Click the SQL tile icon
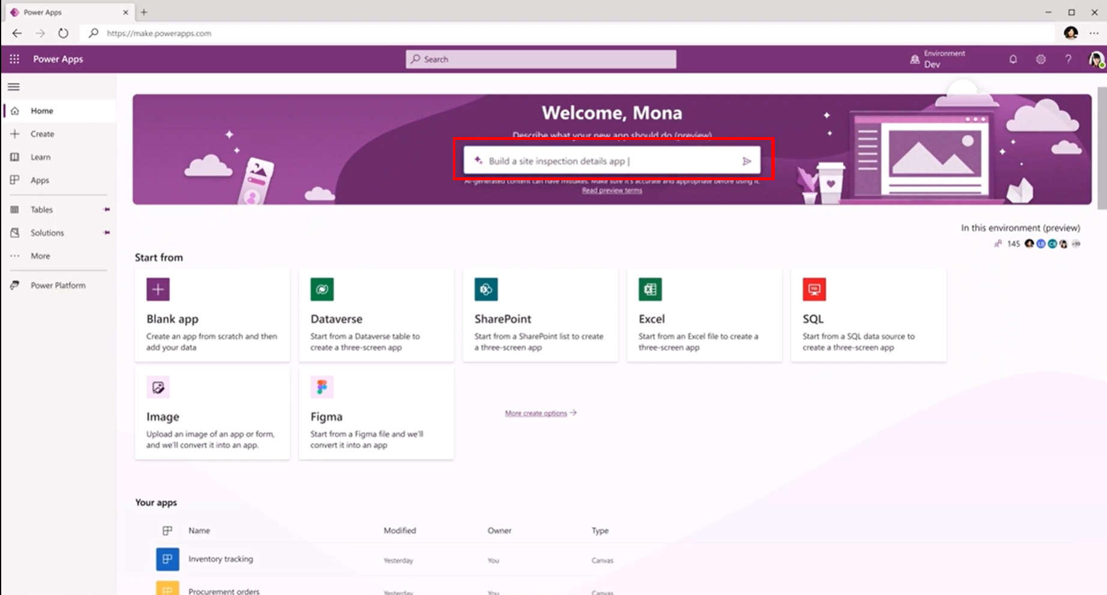Screen dimensions: 1107x595 click(814, 289)
